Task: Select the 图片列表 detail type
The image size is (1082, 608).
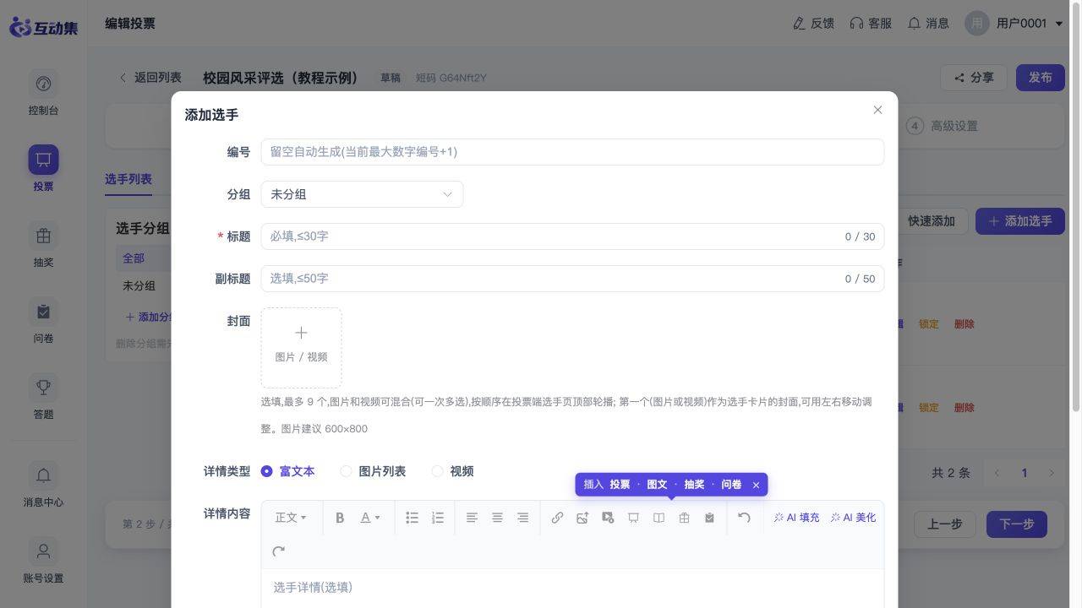Action: [373, 471]
